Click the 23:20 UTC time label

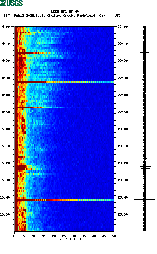(123, 163)
